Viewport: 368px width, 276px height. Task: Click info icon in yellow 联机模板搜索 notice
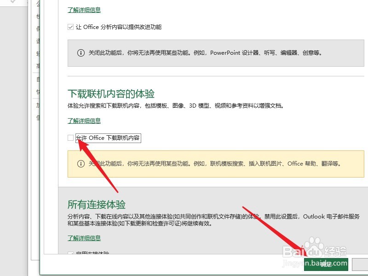(81, 164)
